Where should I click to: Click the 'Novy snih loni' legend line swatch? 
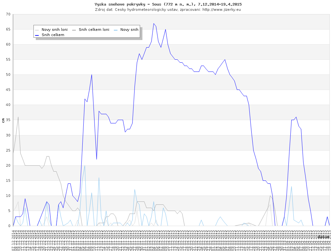point(37,30)
